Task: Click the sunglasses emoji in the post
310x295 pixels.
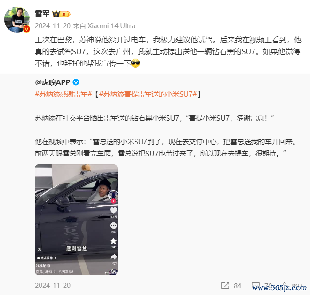Action: click(135, 64)
